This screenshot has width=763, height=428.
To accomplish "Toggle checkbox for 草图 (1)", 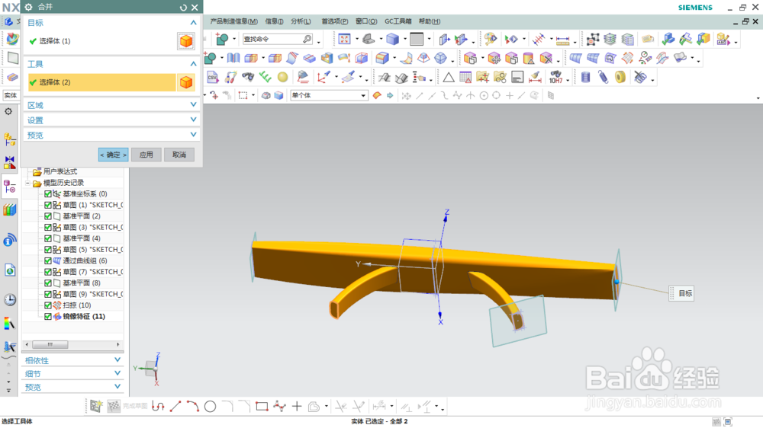I will 47,205.
